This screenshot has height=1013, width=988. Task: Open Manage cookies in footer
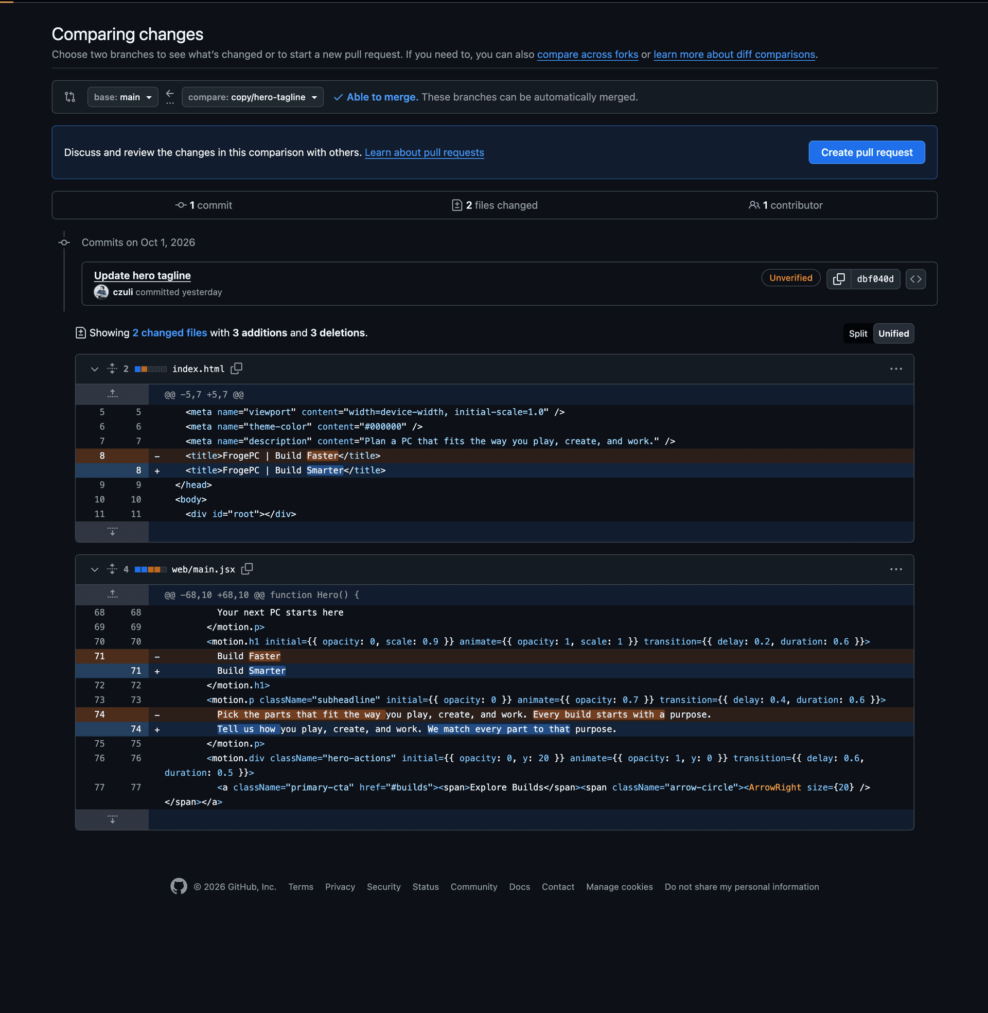click(619, 886)
